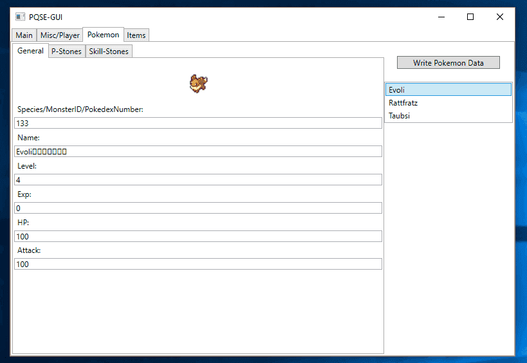Select the General sub-tab
Viewport: 527px width, 363px height.
[31, 51]
